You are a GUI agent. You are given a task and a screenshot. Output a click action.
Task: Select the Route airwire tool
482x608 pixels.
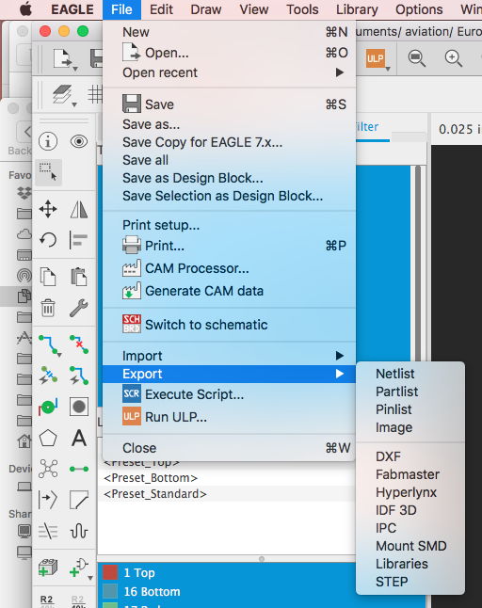[x=49, y=345]
